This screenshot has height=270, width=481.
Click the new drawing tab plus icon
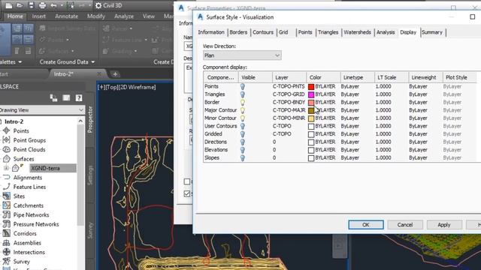[x=115, y=74]
